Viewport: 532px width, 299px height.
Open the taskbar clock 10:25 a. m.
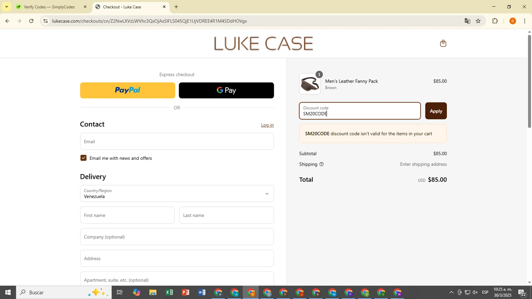tap(503, 293)
